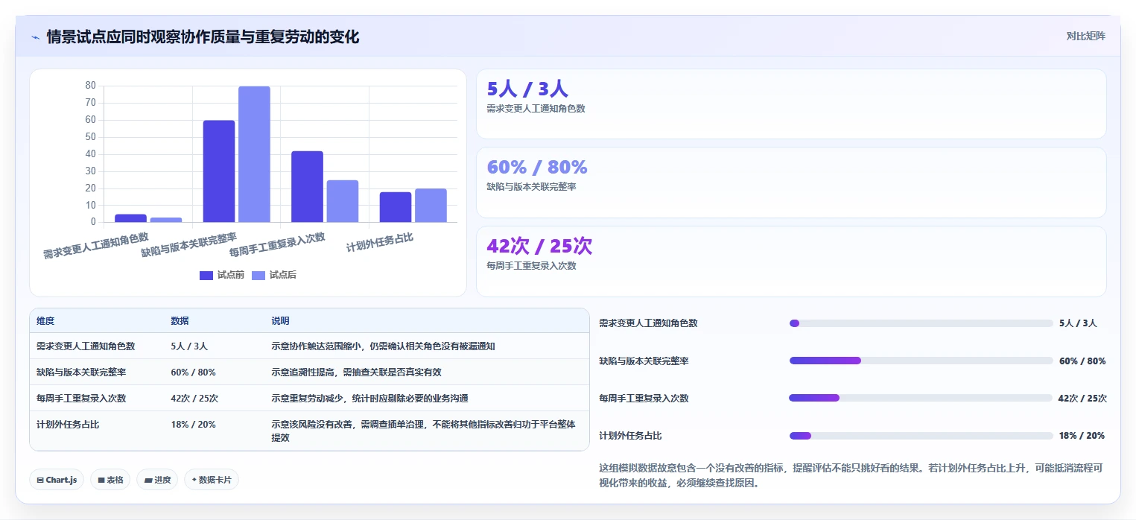Click progress value label 60% / 80%

pyautogui.click(x=1082, y=361)
